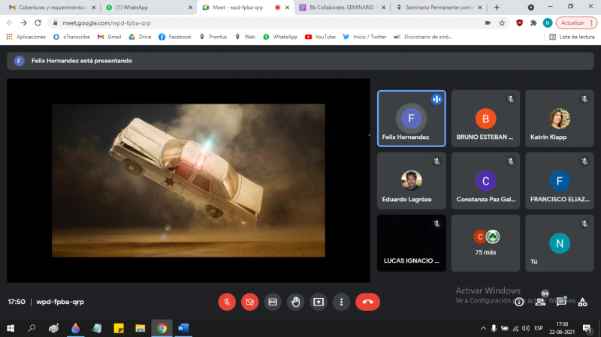The width and height of the screenshot is (601, 337).
Task: Open the red shield extension icon
Action: point(519,23)
